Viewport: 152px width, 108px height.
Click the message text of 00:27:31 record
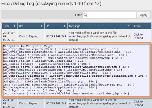pos(100,36)
